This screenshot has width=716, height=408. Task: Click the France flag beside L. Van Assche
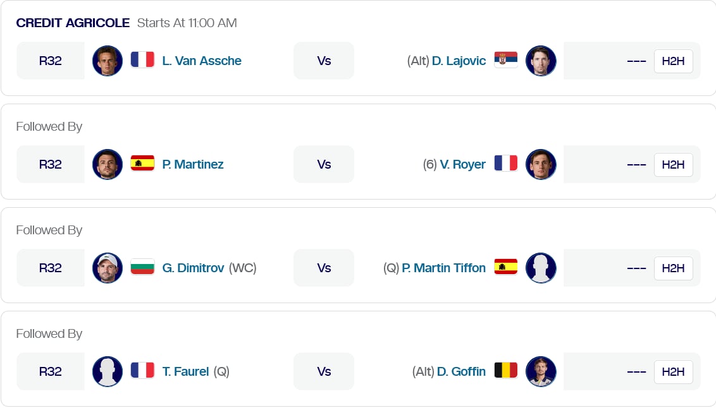coord(142,61)
